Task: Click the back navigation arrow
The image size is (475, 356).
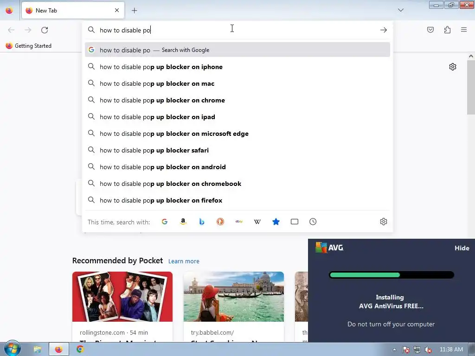Action: point(11,30)
